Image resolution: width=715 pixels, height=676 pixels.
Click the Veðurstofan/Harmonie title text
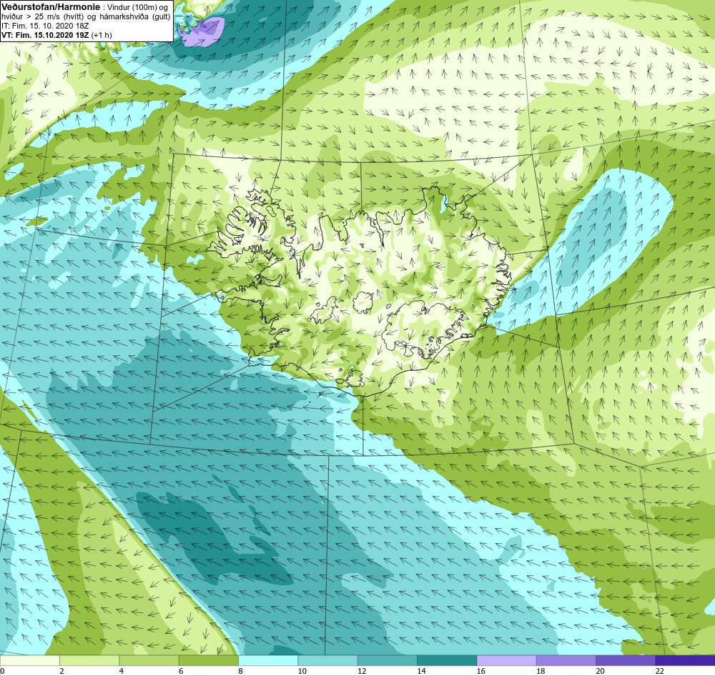49,7
